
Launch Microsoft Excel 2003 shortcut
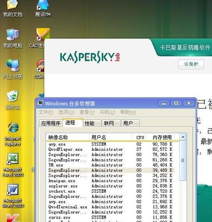[x=13, y=165]
